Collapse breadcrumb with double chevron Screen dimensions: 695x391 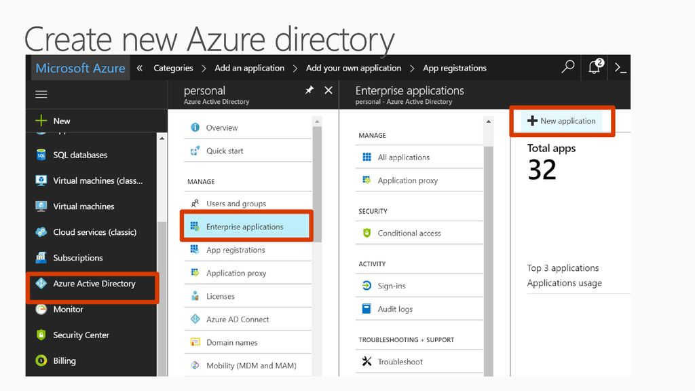point(140,68)
